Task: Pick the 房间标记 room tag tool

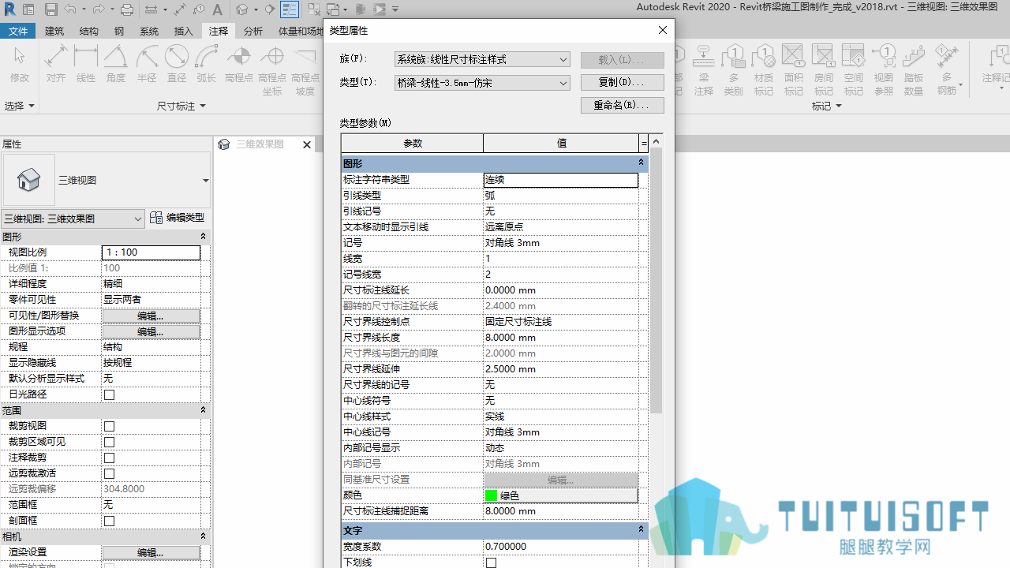Action: (823, 69)
